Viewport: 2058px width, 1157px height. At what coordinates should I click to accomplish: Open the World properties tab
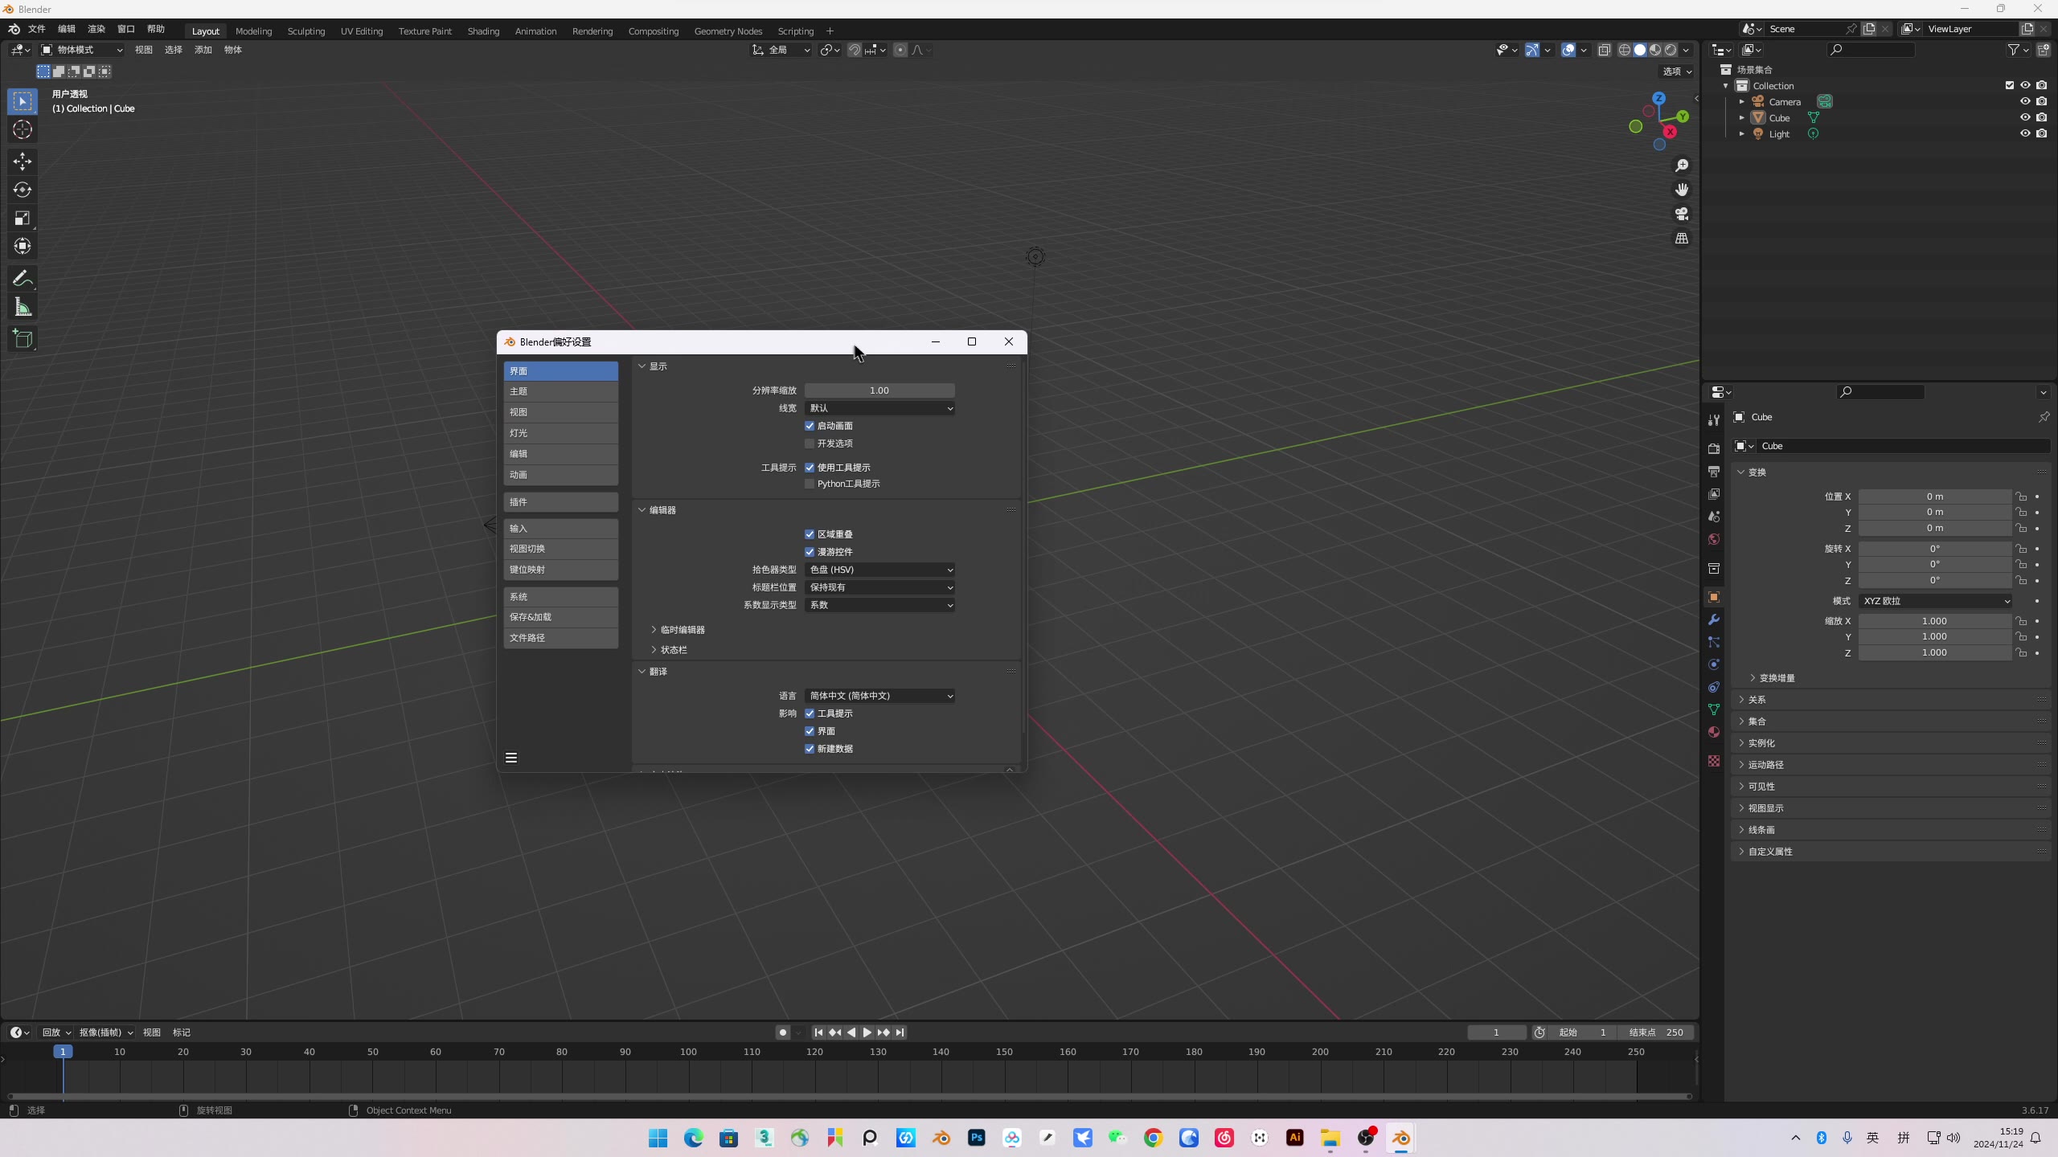(1714, 539)
